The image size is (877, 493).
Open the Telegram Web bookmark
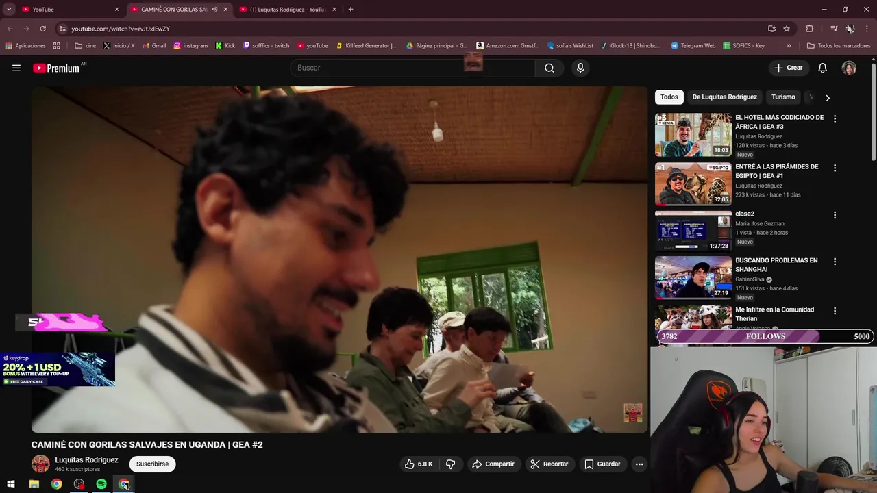click(693, 46)
